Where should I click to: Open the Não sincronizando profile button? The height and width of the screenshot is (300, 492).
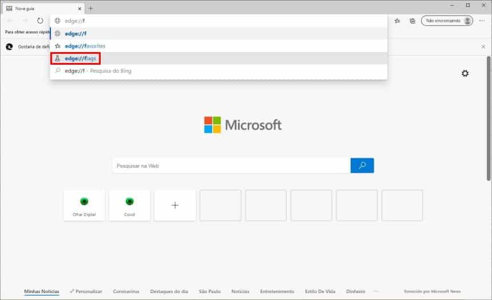[x=447, y=21]
